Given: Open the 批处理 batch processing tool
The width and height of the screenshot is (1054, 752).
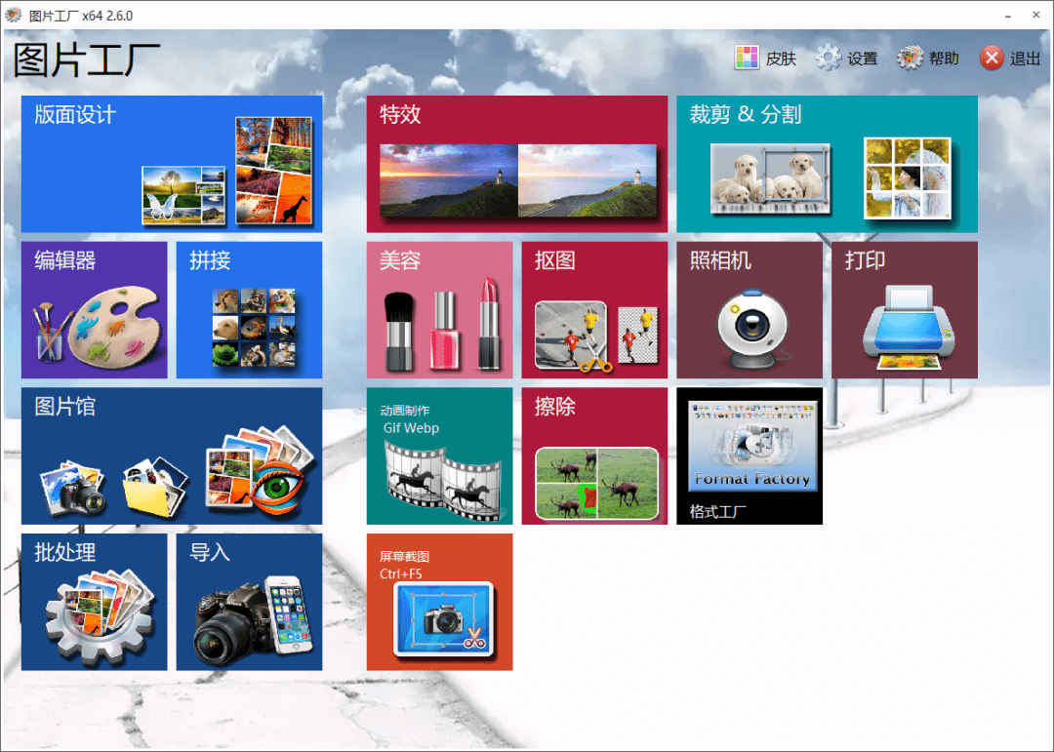Looking at the screenshot, I should tap(94, 602).
